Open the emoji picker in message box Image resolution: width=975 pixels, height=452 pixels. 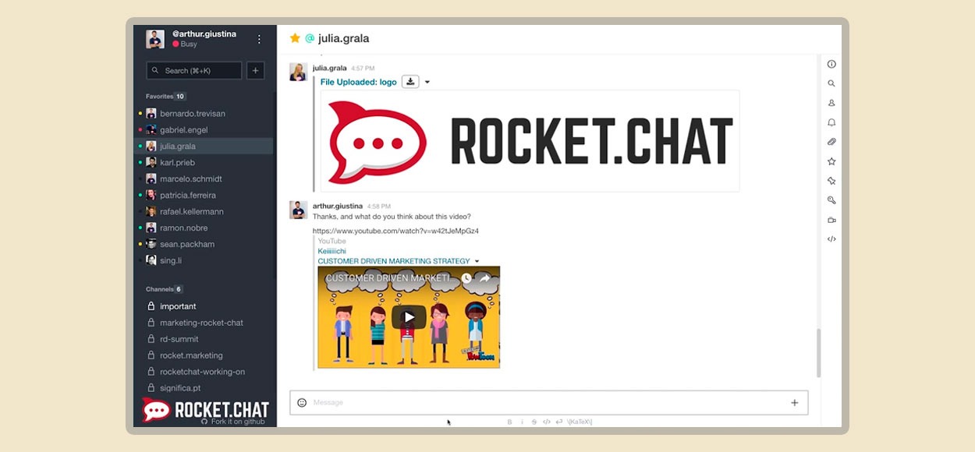click(x=302, y=403)
